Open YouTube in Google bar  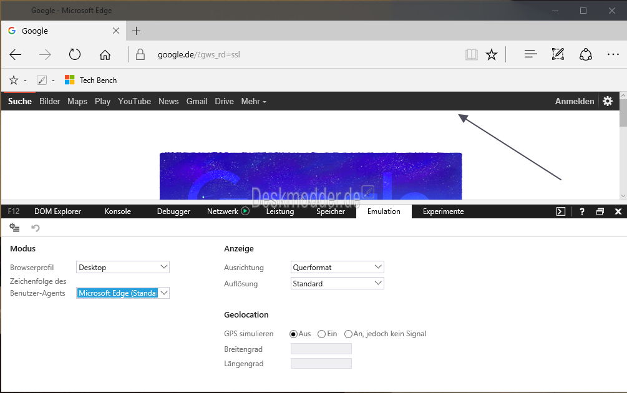tap(134, 102)
